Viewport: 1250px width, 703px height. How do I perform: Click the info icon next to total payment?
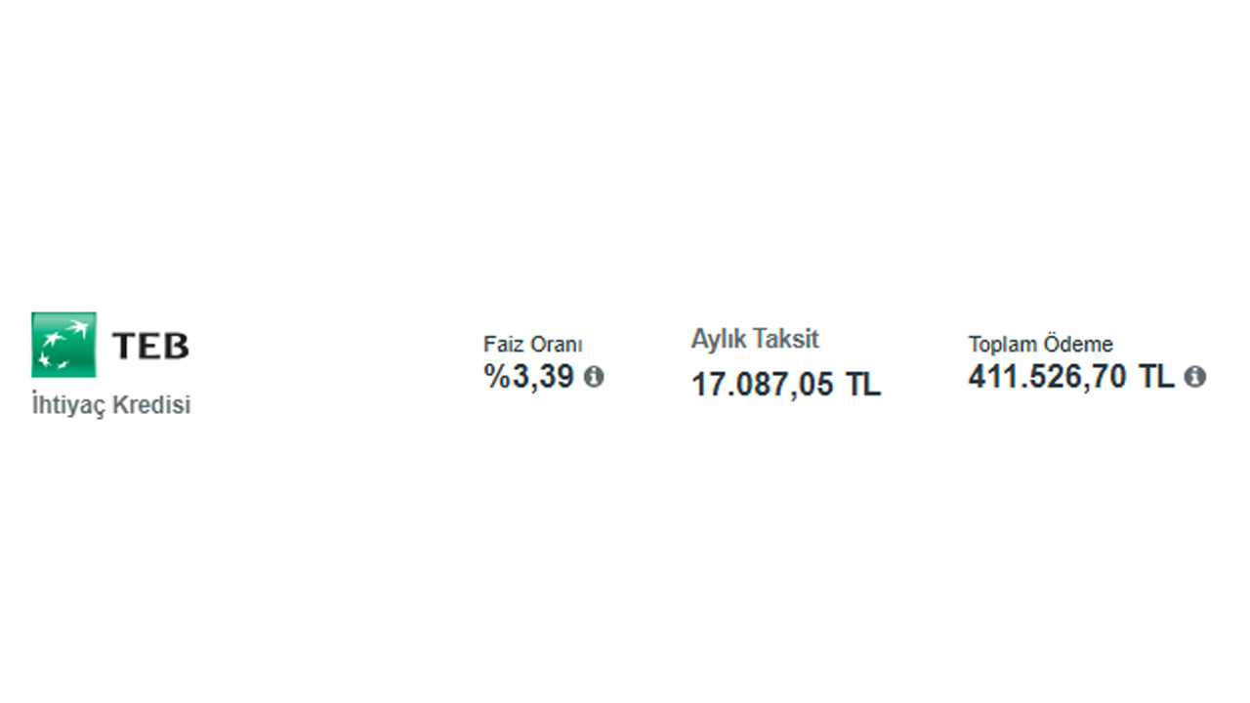(x=1194, y=377)
